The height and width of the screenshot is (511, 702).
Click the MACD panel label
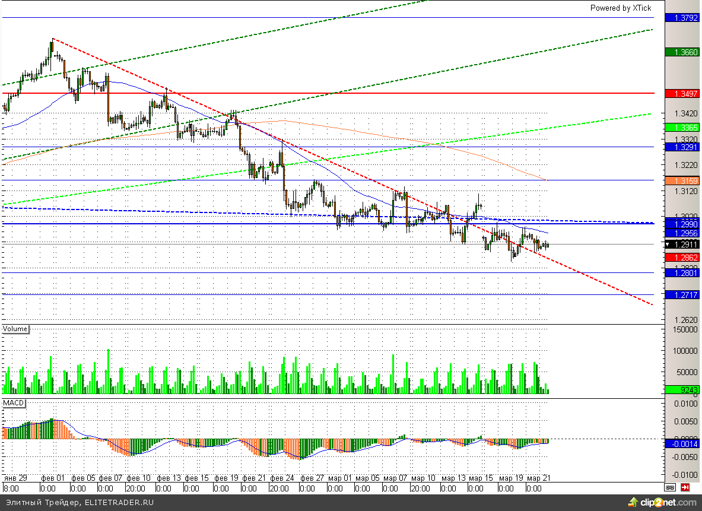[x=13, y=403]
